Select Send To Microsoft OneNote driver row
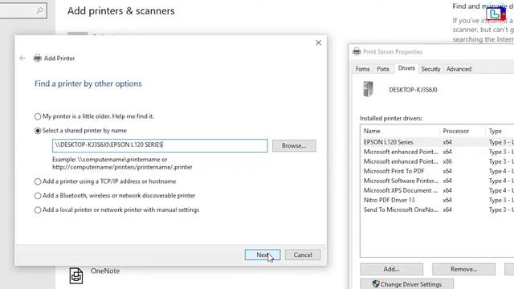514x289 pixels. click(x=437, y=210)
